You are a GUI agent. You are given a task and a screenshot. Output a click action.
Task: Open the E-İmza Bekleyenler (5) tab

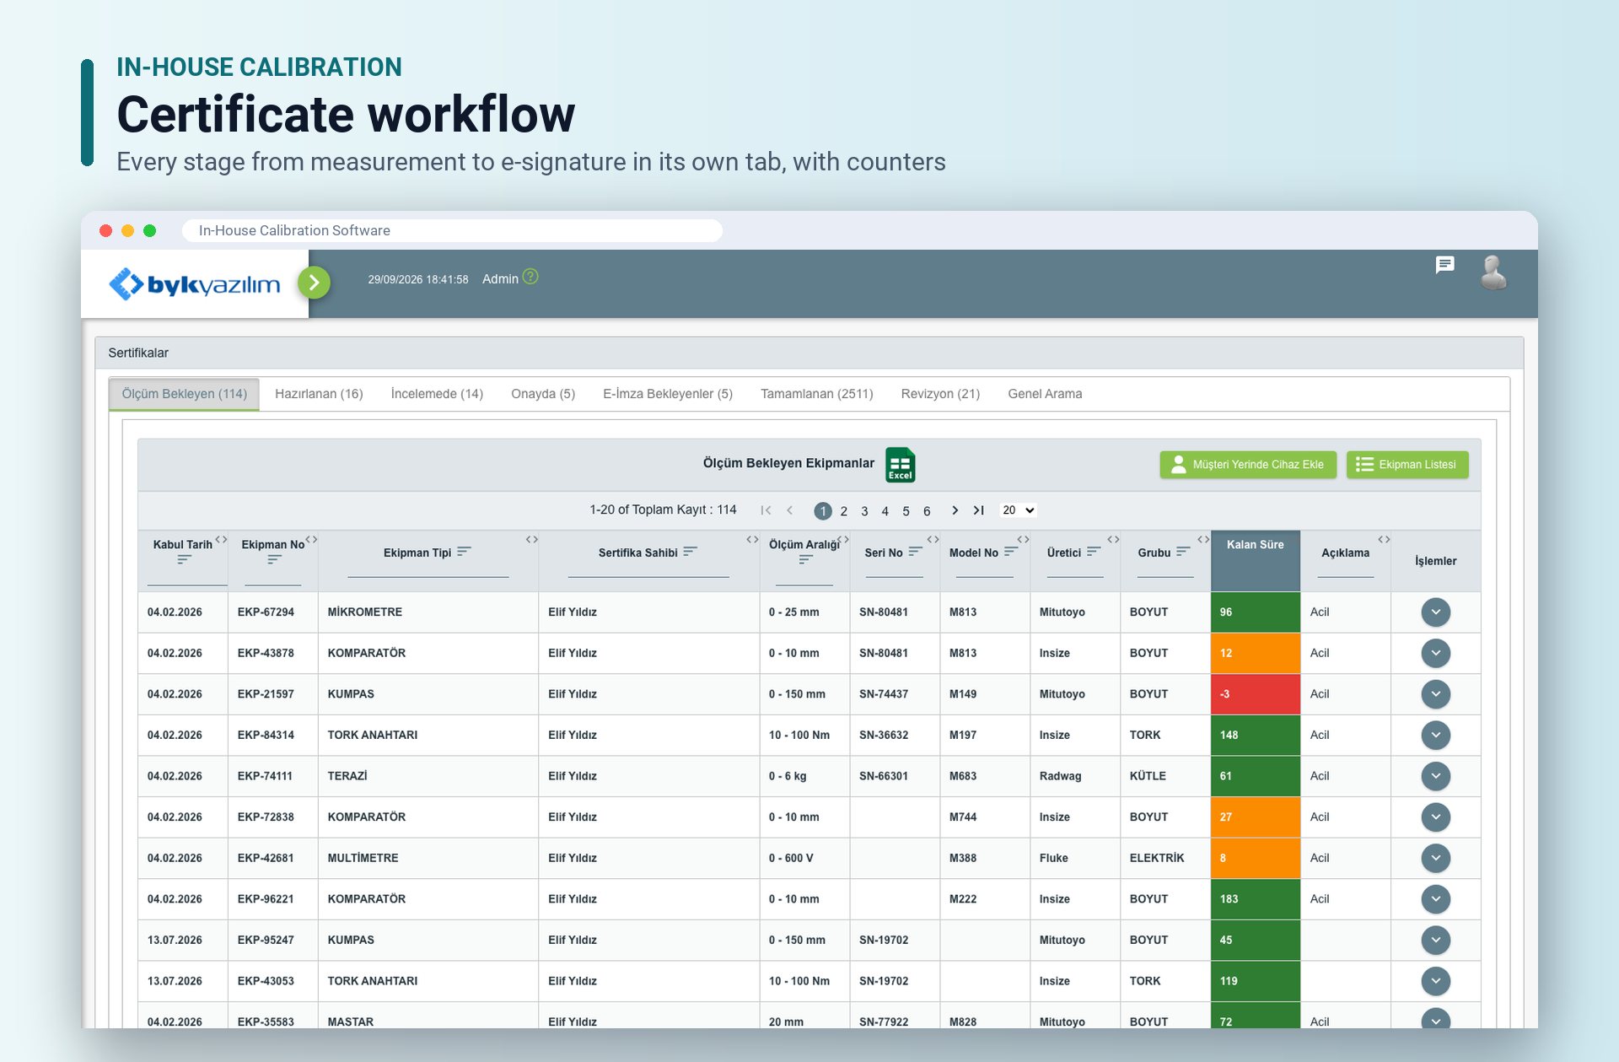click(x=668, y=394)
